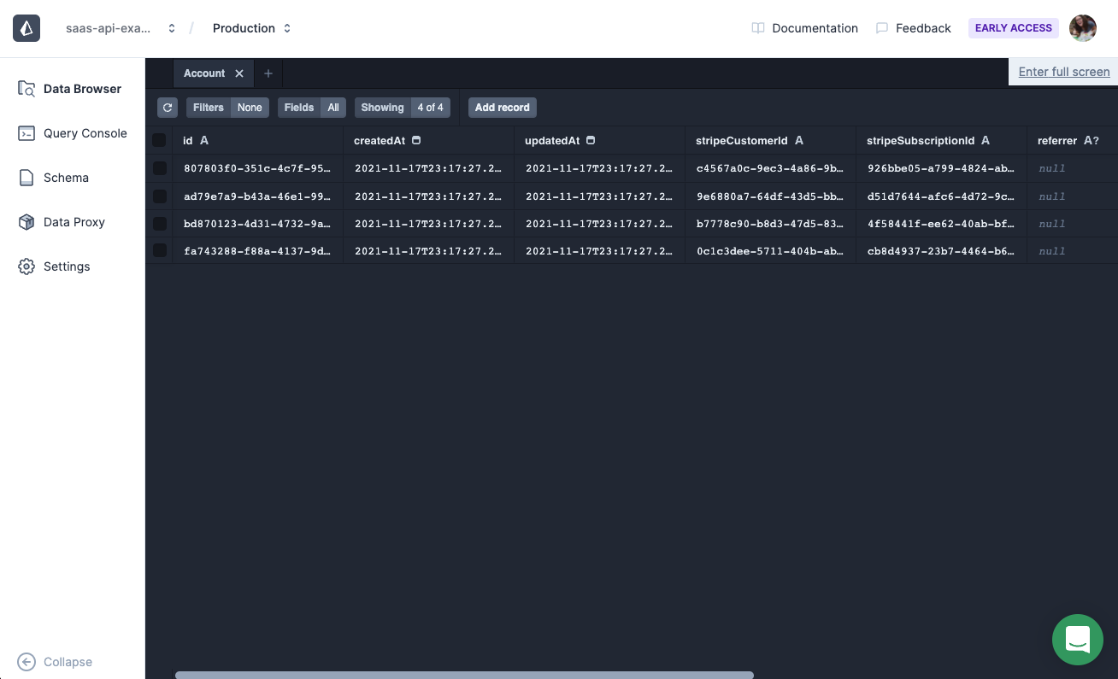The width and height of the screenshot is (1118, 679).
Task: Click stripeCustomerId cell b7778c90-b8d3
Action: click(x=771, y=224)
